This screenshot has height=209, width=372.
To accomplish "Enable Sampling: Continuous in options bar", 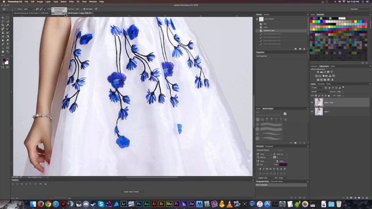I will tap(37, 9).
